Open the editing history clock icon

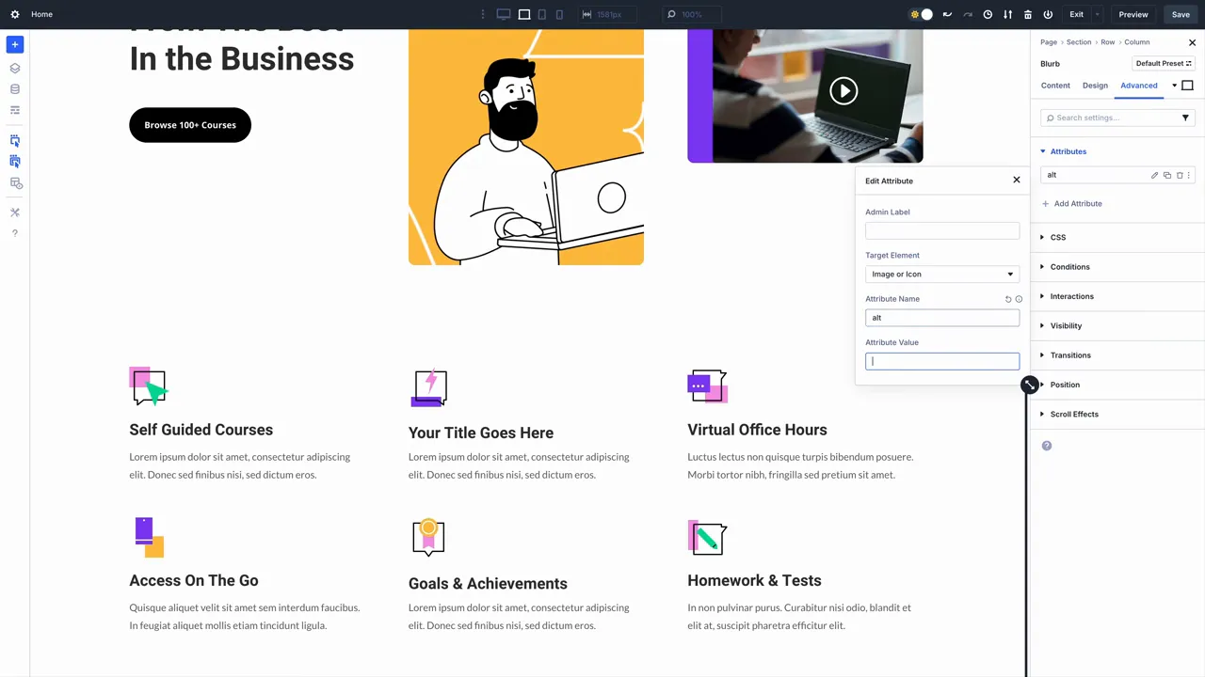988,14
